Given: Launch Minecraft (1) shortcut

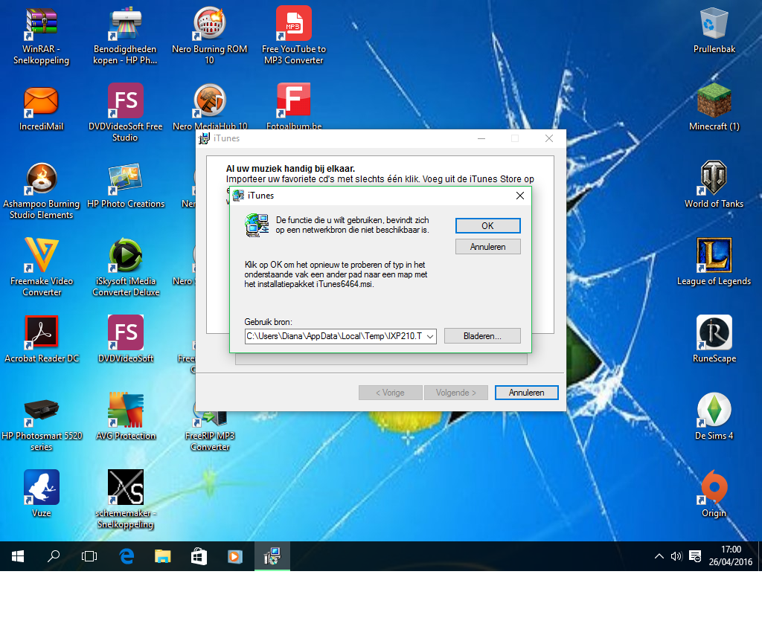Looking at the screenshot, I should [x=714, y=107].
